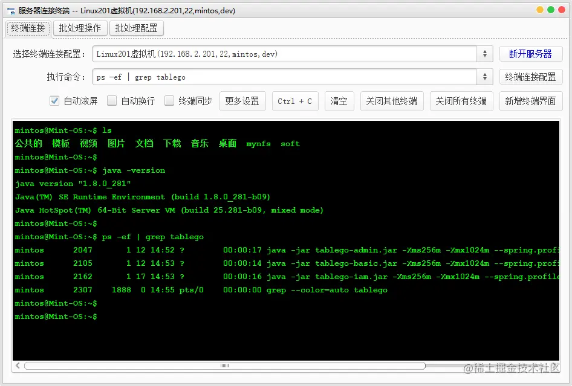Click the yellow minimize window button
This screenshot has height=386, width=572.
click(x=540, y=10)
